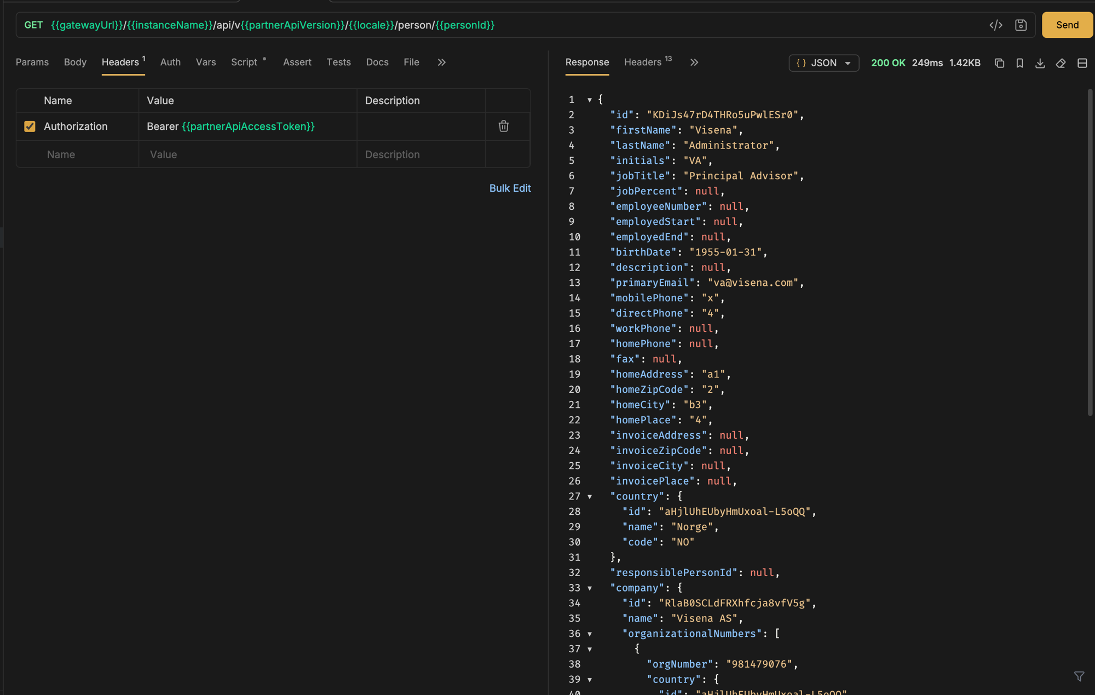Switch to the Docs tab
Screen dimensions: 1095x695
tap(377, 62)
